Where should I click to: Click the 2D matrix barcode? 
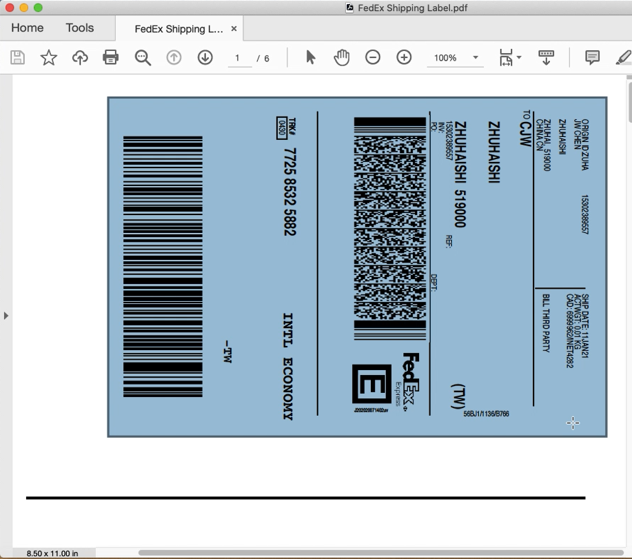coord(390,229)
